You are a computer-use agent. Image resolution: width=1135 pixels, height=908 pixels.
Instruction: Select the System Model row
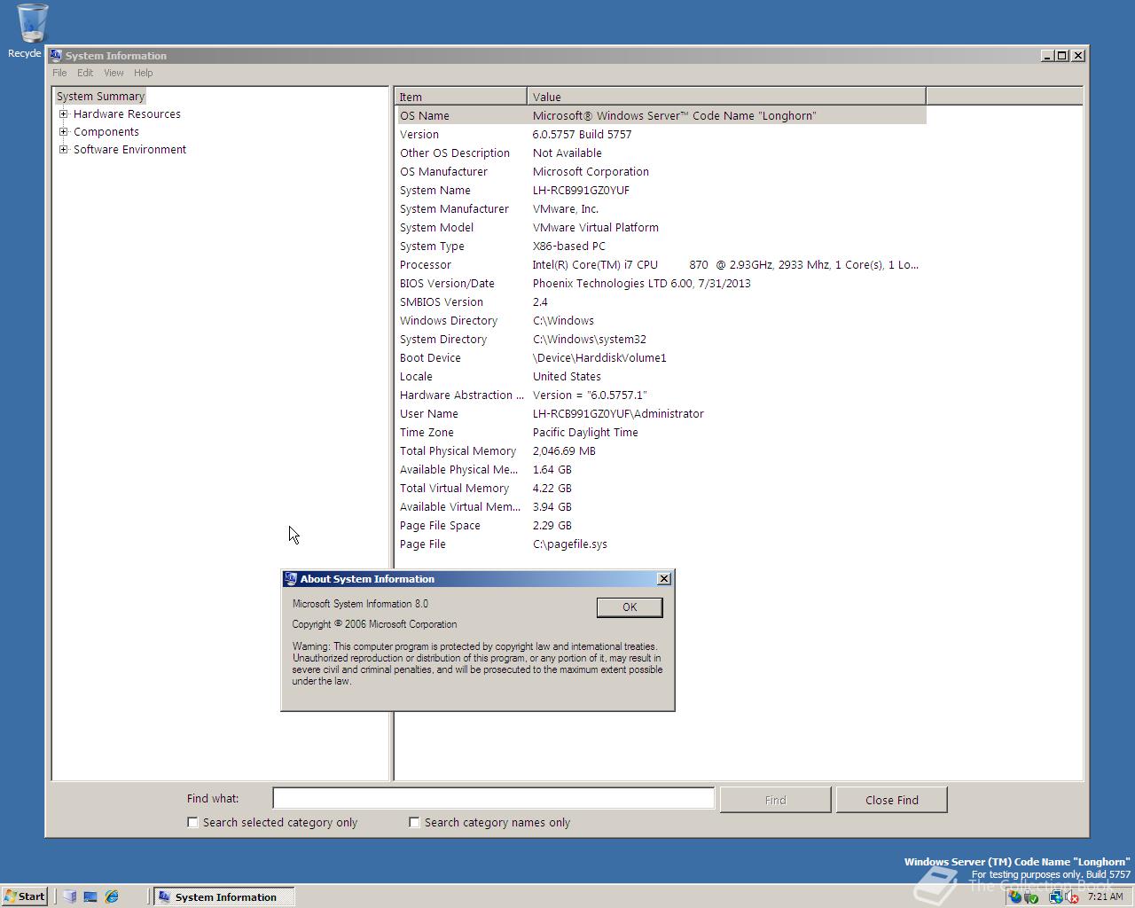[661, 227]
